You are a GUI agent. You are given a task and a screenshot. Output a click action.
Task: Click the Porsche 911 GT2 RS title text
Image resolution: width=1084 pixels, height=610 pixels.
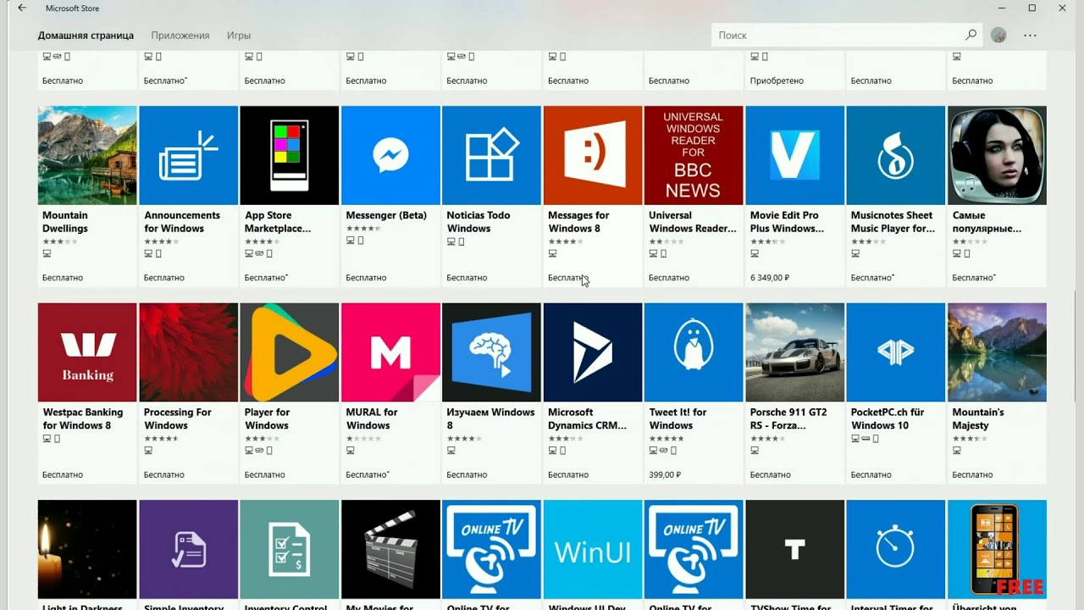coord(788,419)
